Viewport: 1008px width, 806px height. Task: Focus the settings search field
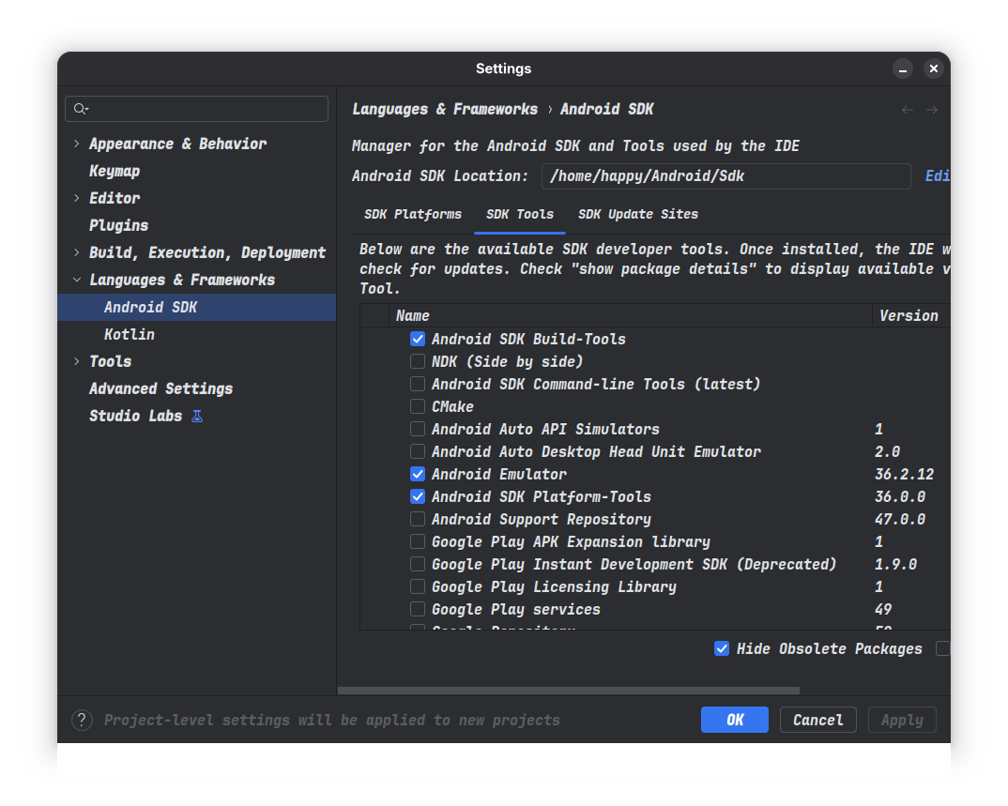click(197, 109)
